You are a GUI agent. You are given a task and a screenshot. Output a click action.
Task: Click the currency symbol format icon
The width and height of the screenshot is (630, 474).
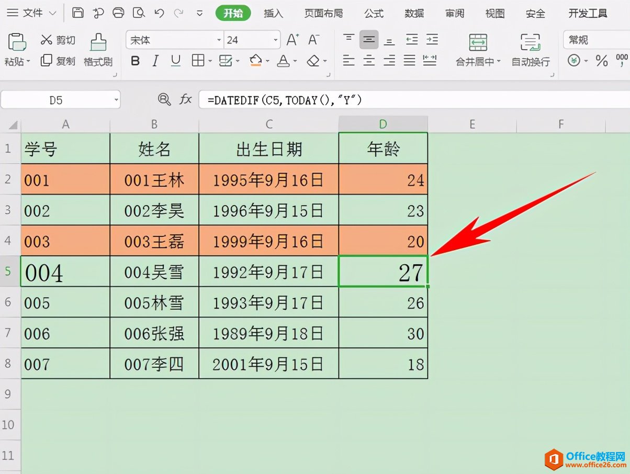tap(574, 61)
